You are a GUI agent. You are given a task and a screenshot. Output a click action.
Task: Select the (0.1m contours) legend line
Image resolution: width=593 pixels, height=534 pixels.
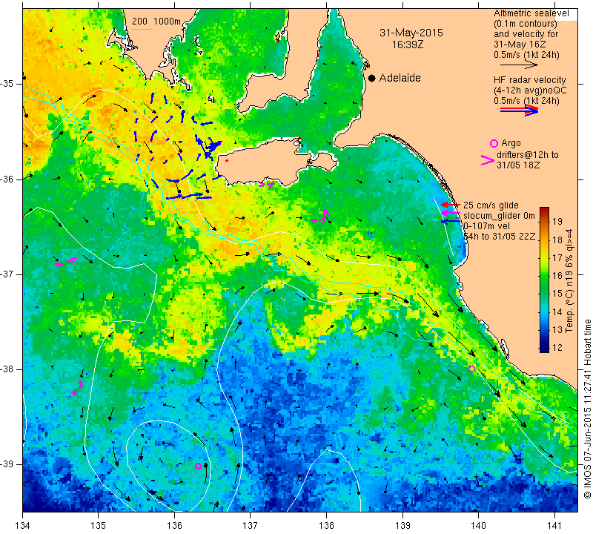click(x=526, y=24)
